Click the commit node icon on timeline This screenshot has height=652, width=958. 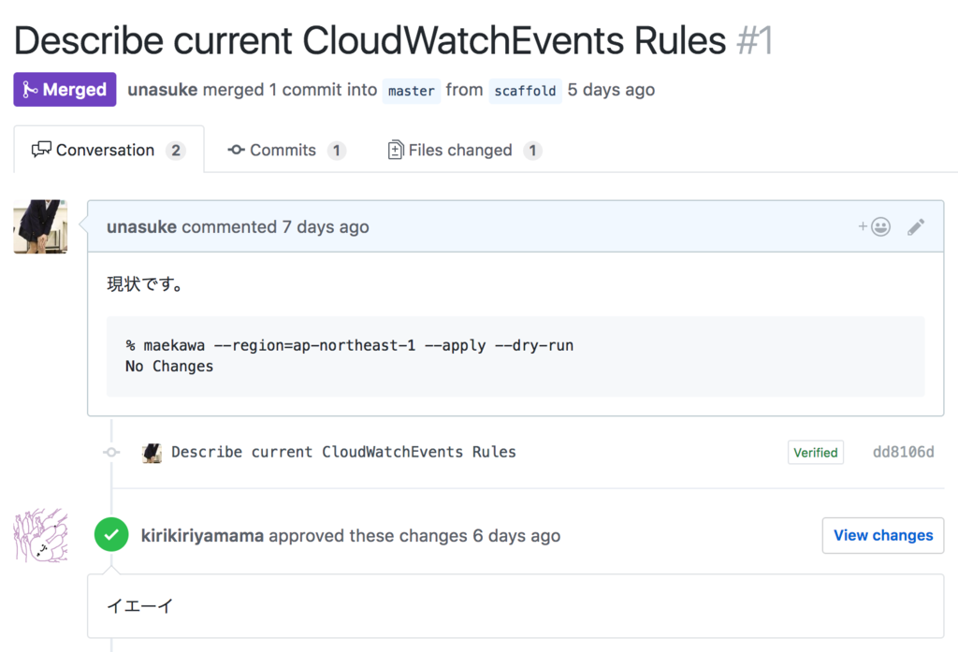point(111,452)
